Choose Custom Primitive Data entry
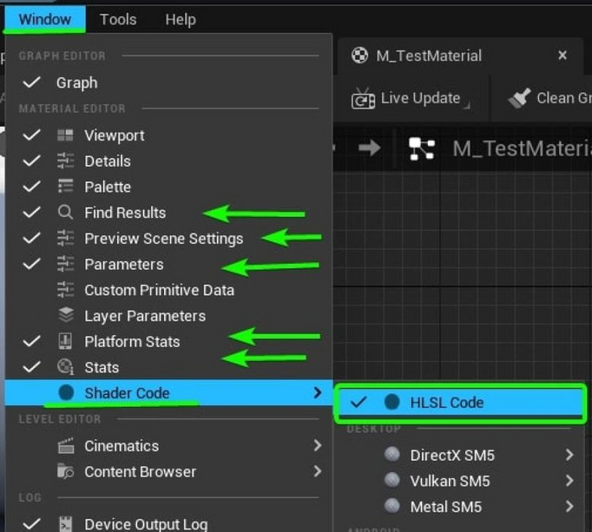Image resolution: width=592 pixels, height=532 pixels. [169, 290]
